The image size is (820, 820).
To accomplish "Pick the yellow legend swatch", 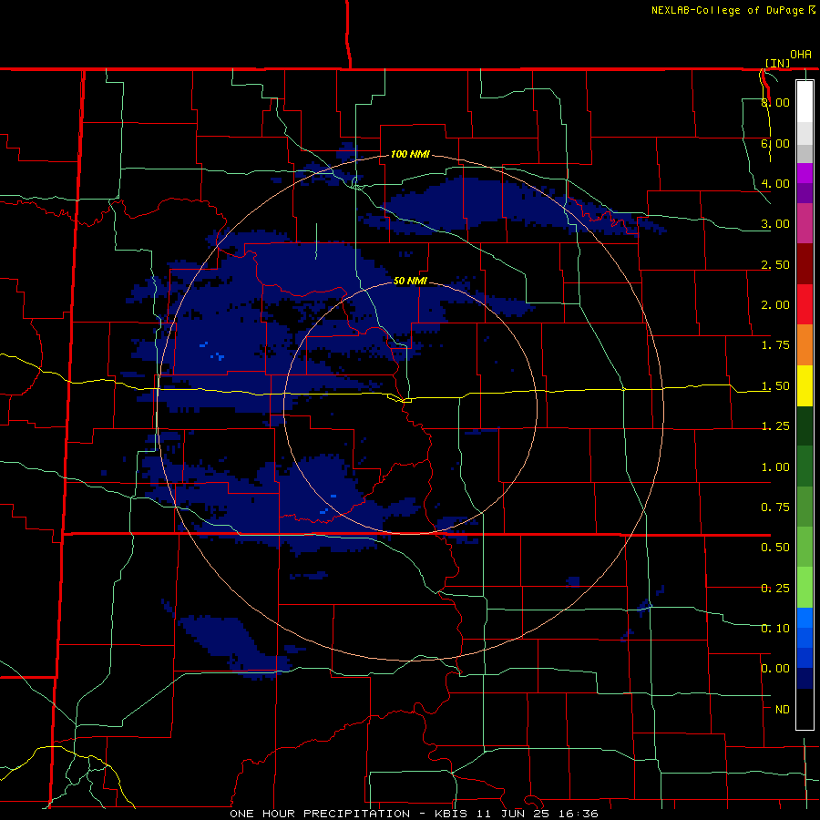I will [x=805, y=385].
